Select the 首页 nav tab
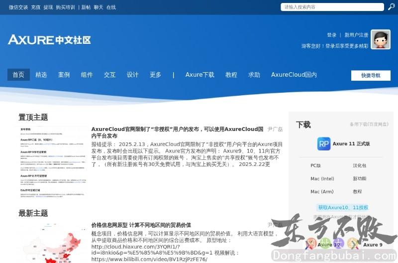The height and width of the screenshot is (263, 398). [18, 75]
